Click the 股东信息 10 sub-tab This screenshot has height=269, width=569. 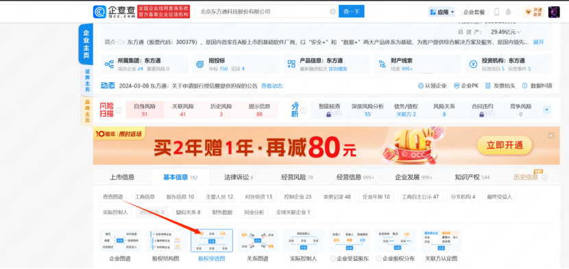180,197
